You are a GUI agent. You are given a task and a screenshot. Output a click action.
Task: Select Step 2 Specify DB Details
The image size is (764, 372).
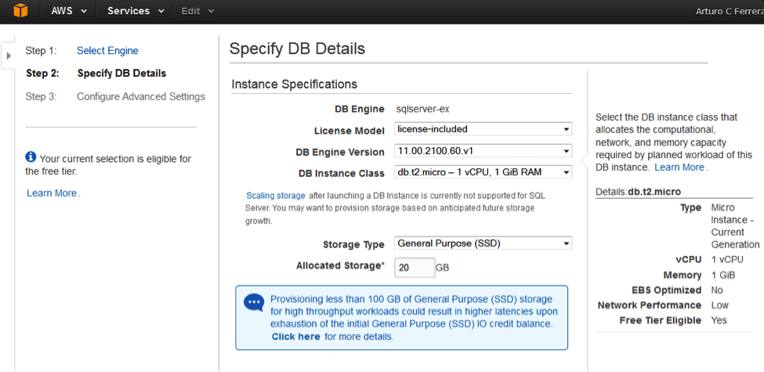(x=121, y=74)
